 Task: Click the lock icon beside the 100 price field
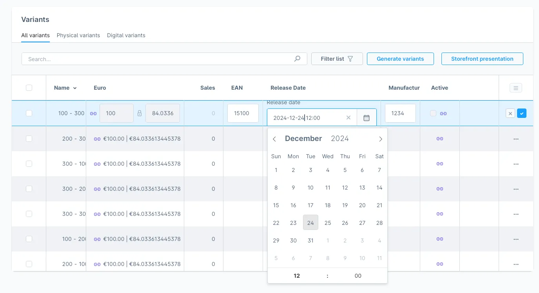click(140, 113)
